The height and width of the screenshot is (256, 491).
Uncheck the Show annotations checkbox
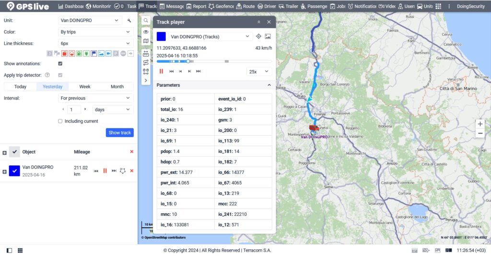coord(60,64)
